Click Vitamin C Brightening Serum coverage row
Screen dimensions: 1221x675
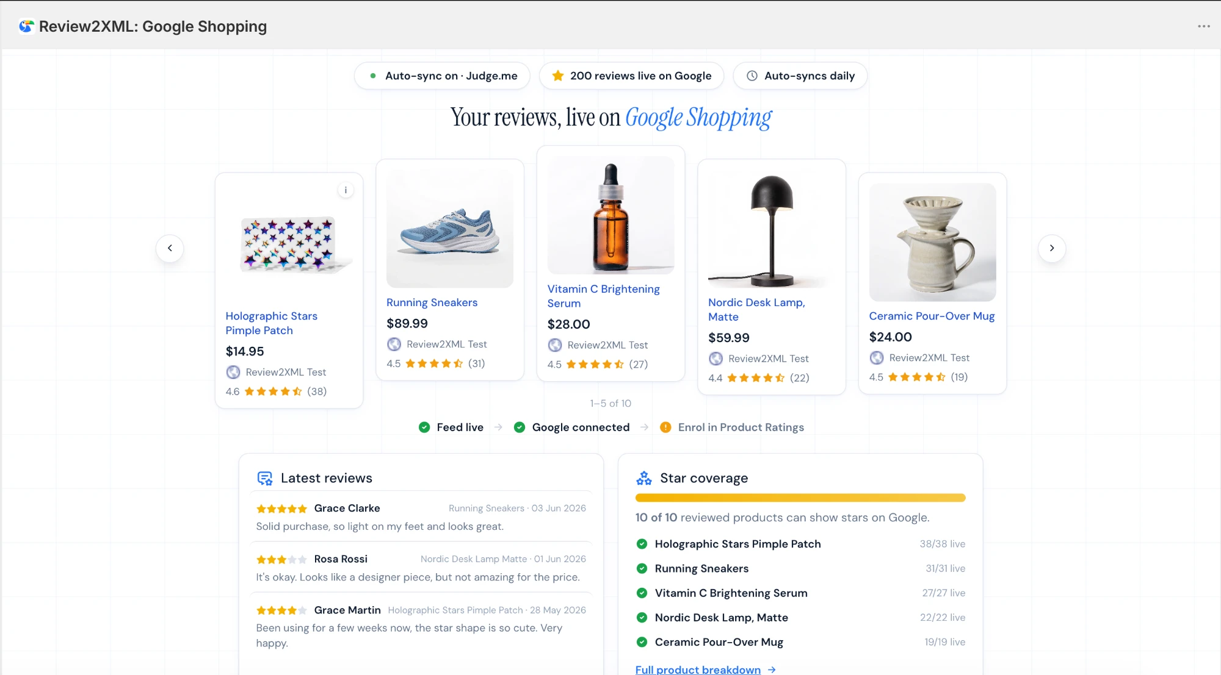pyautogui.click(x=800, y=593)
